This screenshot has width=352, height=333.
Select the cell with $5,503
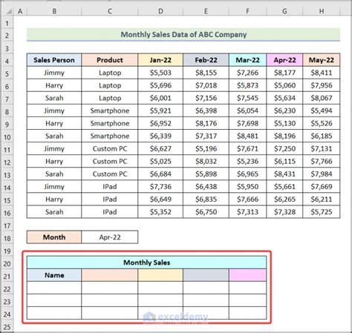tap(160, 73)
